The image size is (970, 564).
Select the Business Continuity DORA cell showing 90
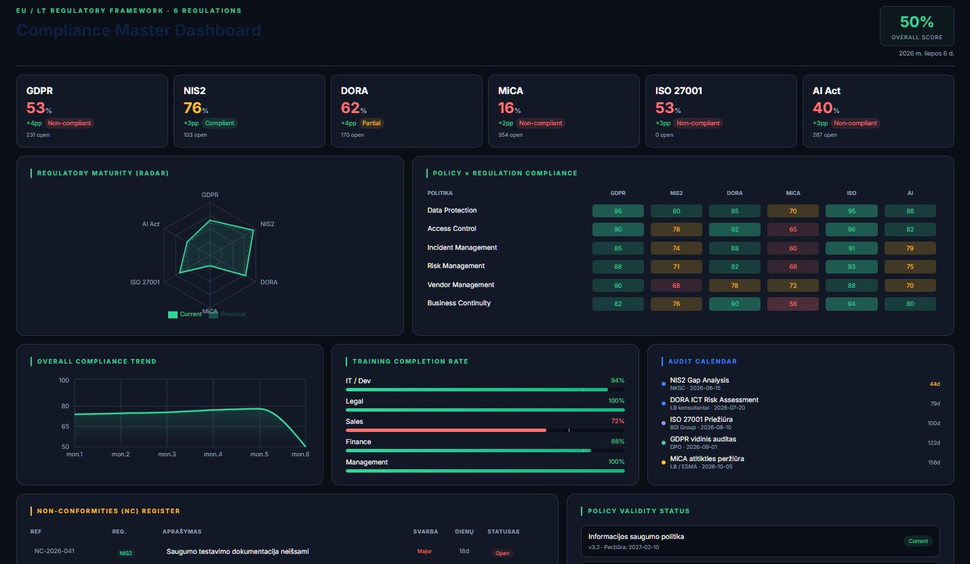[735, 304]
